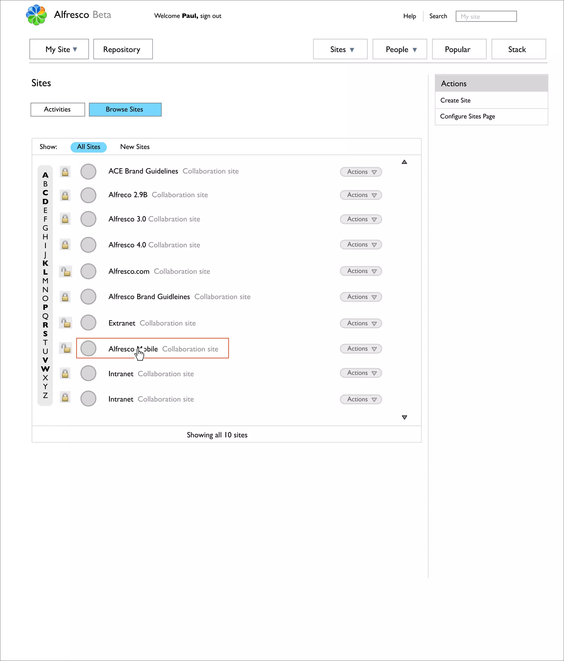Screen dimensions: 564x661
Task: Expand the Sites dropdown in navigation
Action: [340, 49]
